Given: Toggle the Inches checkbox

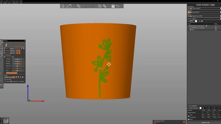Looking at the screenshot, I should pyautogui.click(x=189, y=119).
